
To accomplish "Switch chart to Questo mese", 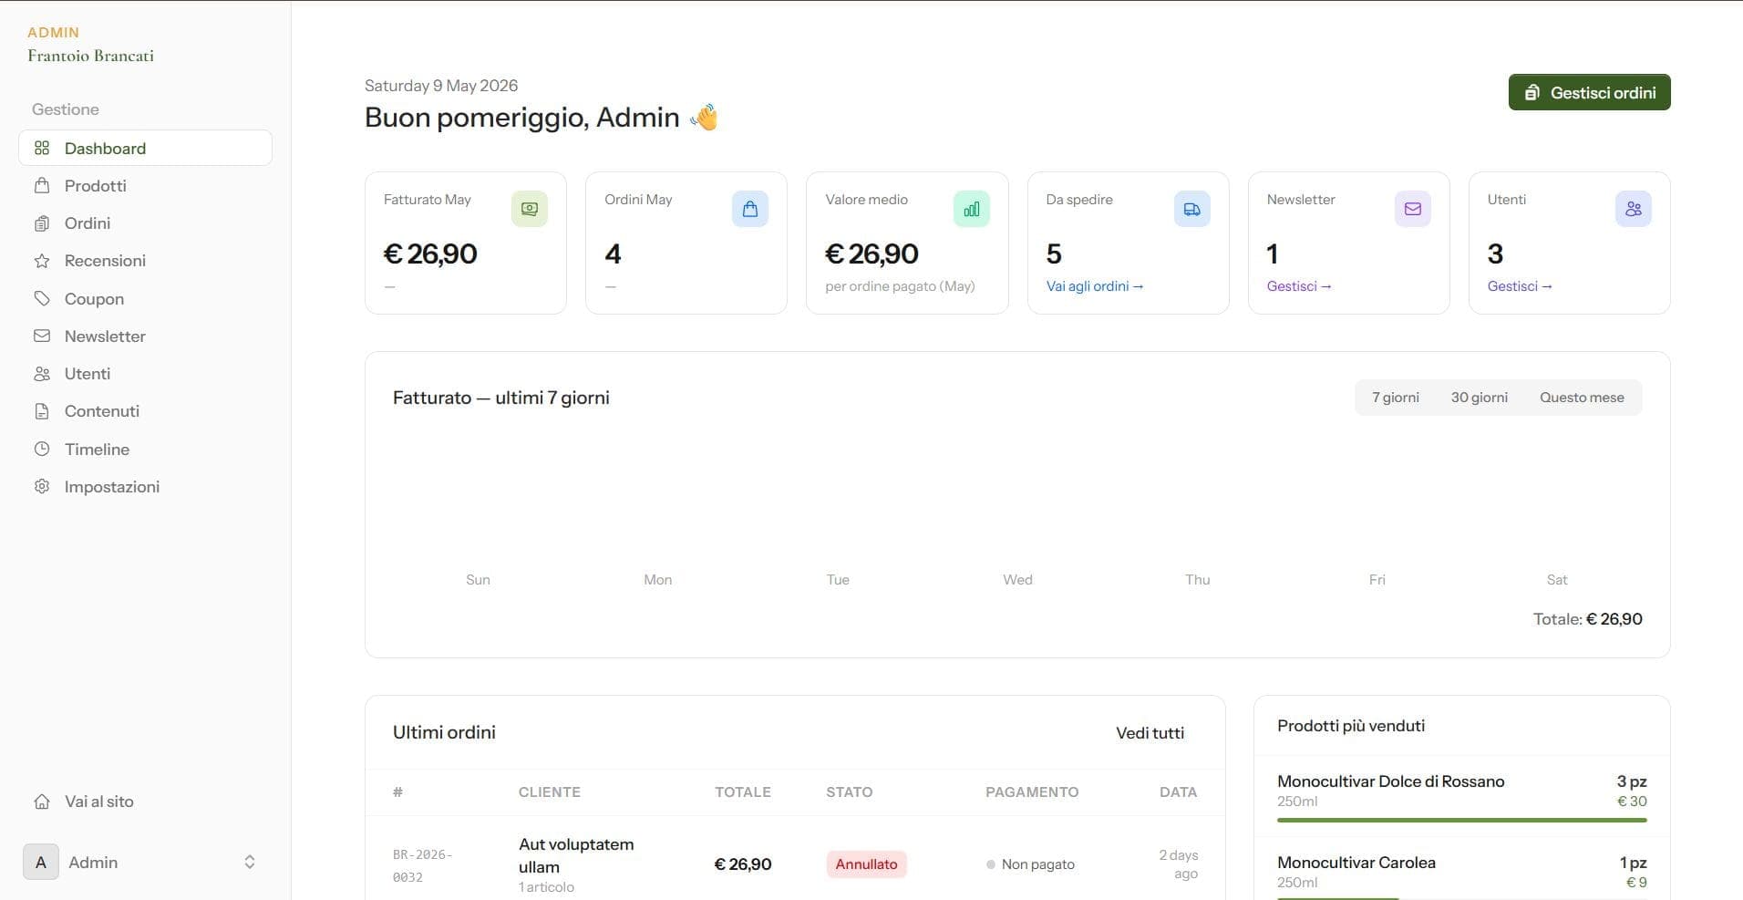I will [x=1582, y=398].
